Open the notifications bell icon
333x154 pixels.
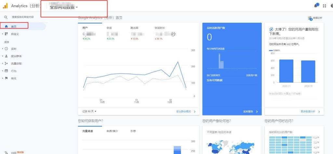pyautogui.click(x=315, y=6)
